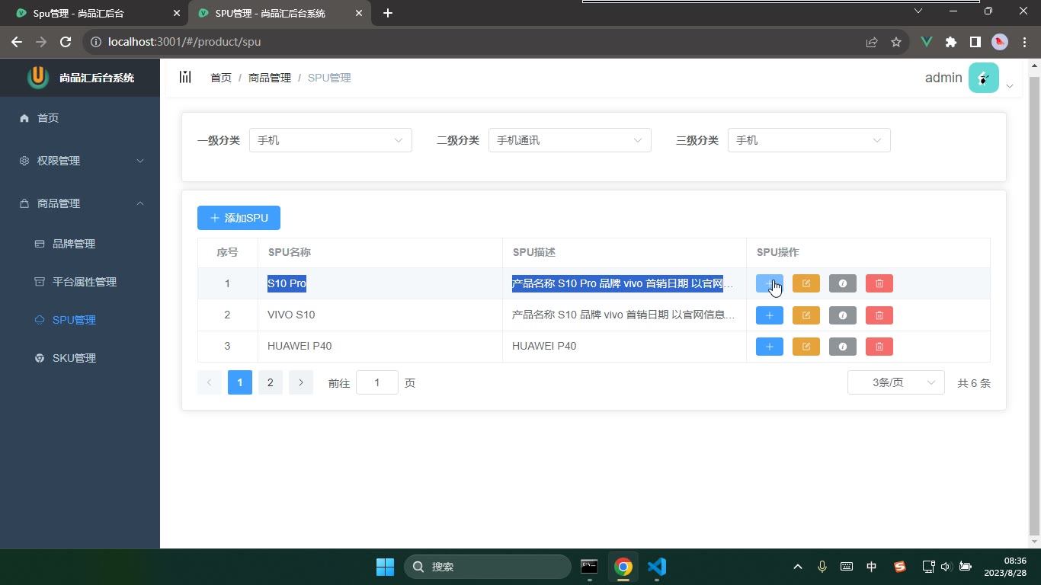1041x585 pixels.
Task: Open SKU管理 in the sidebar
Action: [x=80, y=358]
